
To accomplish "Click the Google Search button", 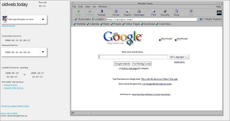I will pos(122,64).
